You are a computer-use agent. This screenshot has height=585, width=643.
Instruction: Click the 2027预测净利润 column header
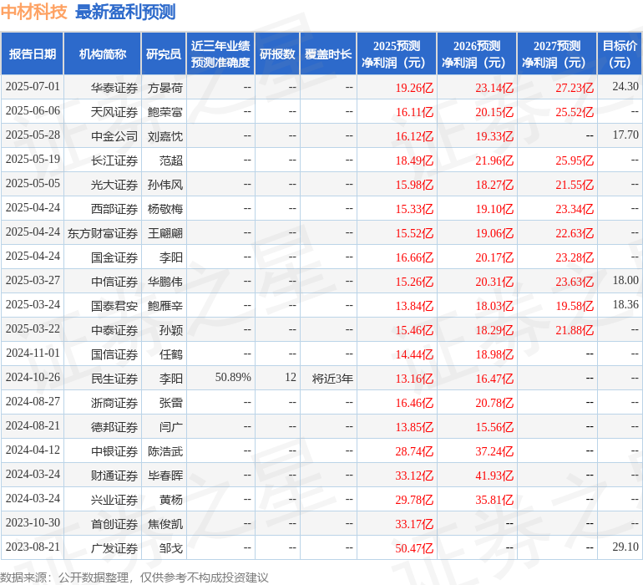pos(557,53)
